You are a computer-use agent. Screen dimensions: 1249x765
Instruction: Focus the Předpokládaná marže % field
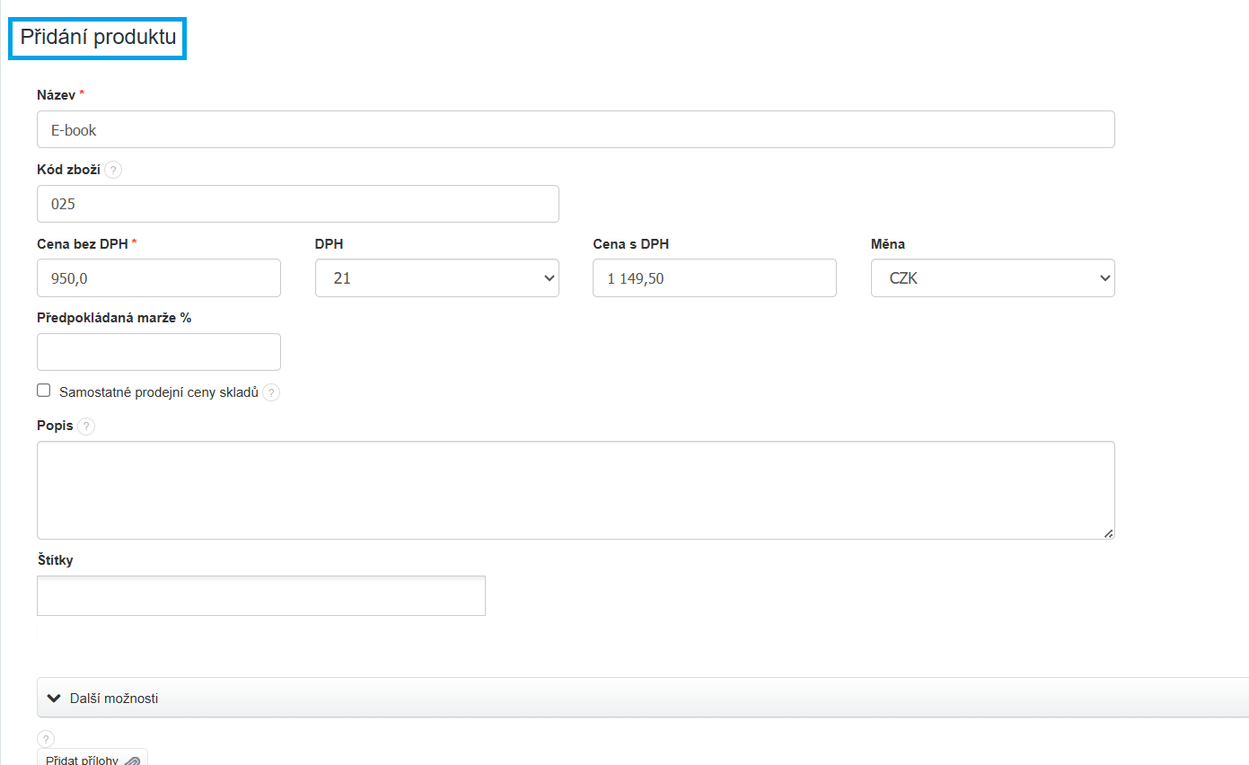tap(159, 352)
